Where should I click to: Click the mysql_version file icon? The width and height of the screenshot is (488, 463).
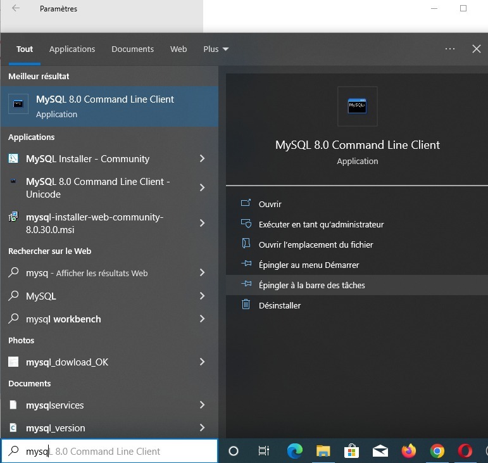(13, 428)
